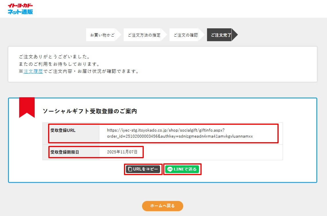Click the dark arrow after ご注文完了
Screen dimensions: 327x216
[x=235, y=35]
